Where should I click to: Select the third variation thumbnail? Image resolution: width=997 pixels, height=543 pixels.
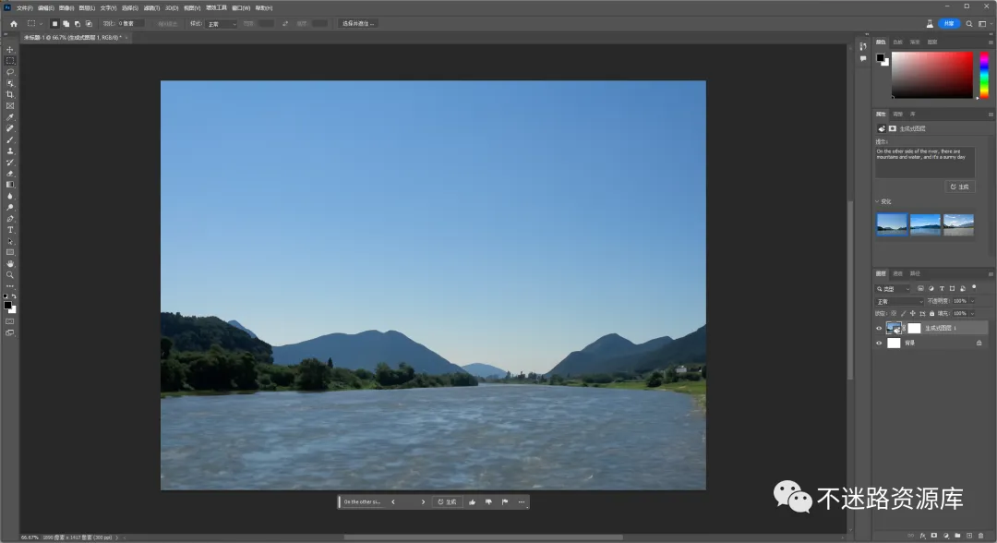[x=958, y=224]
